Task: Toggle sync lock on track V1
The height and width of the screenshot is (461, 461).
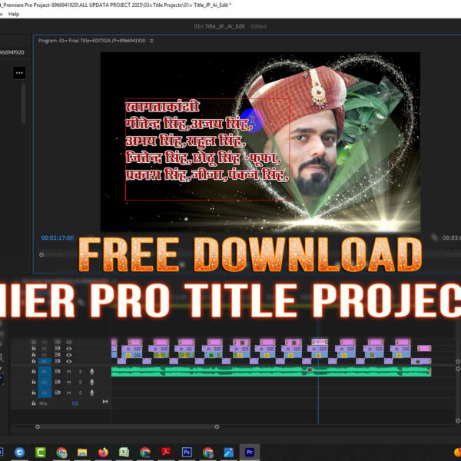Action: [x=58, y=361]
